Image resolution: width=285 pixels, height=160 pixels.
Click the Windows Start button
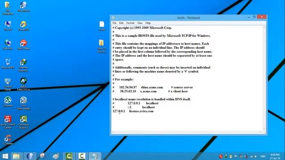5,156
